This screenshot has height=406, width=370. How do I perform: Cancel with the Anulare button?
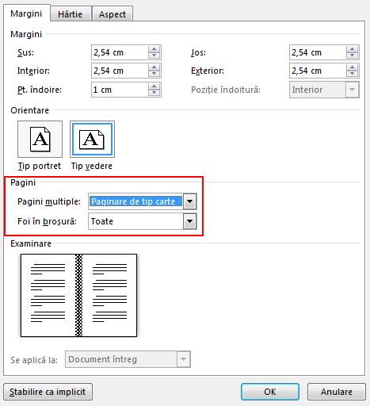(x=337, y=392)
